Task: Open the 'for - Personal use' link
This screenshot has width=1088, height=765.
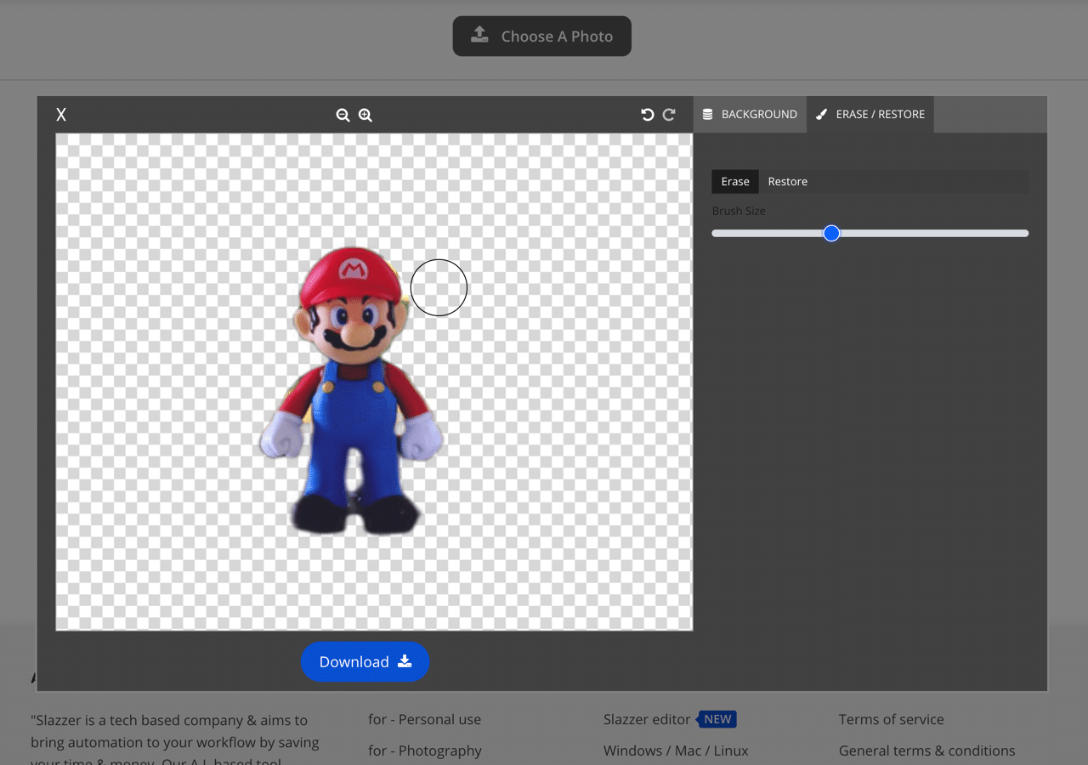Action: coord(424,719)
